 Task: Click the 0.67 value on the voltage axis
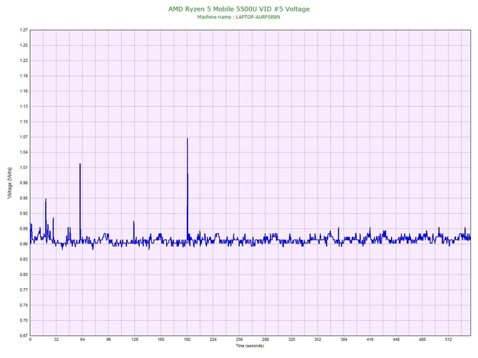tap(24, 336)
